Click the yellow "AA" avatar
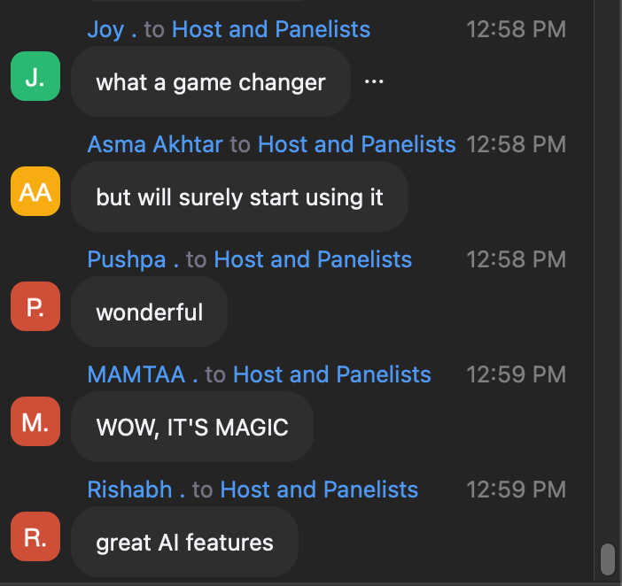The width and height of the screenshot is (622, 586). pos(35,192)
